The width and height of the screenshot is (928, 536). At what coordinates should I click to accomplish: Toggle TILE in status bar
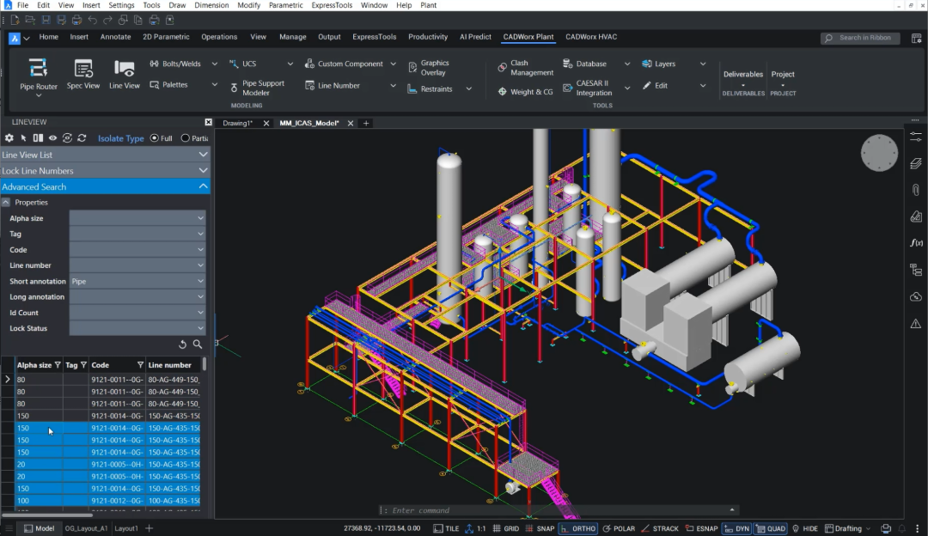click(446, 528)
